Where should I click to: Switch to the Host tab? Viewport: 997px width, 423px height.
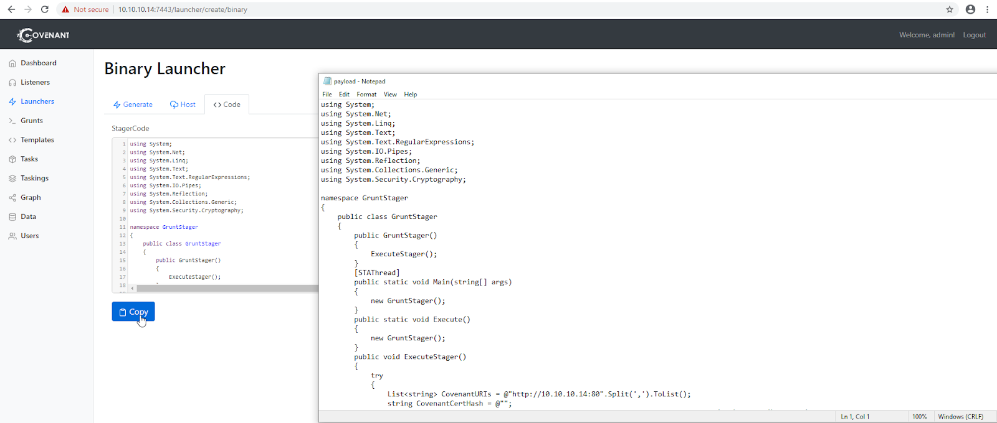coord(183,105)
